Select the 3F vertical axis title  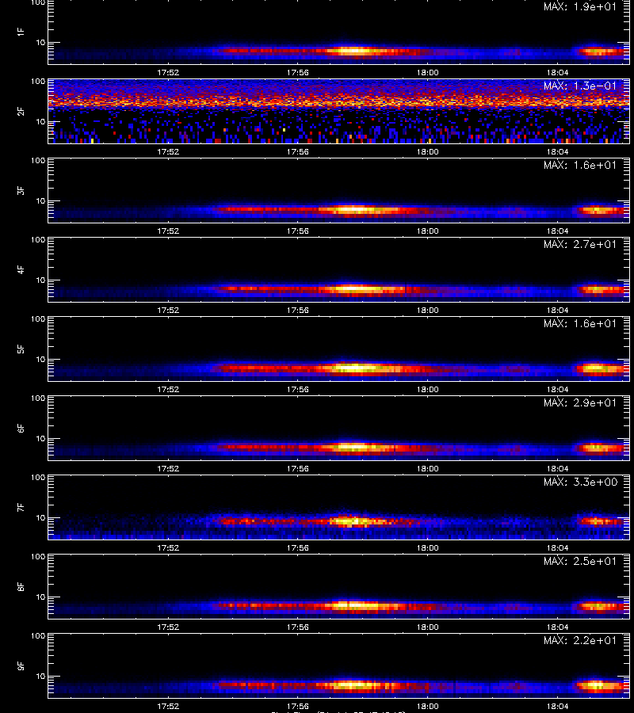coord(21,190)
